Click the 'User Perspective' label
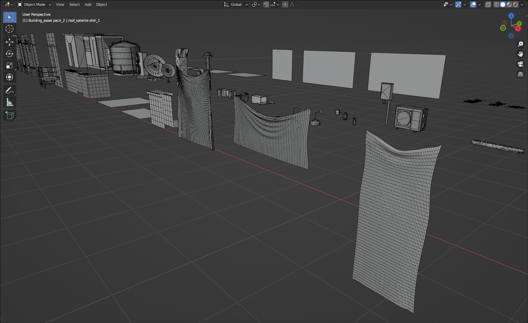 [x=37, y=14]
